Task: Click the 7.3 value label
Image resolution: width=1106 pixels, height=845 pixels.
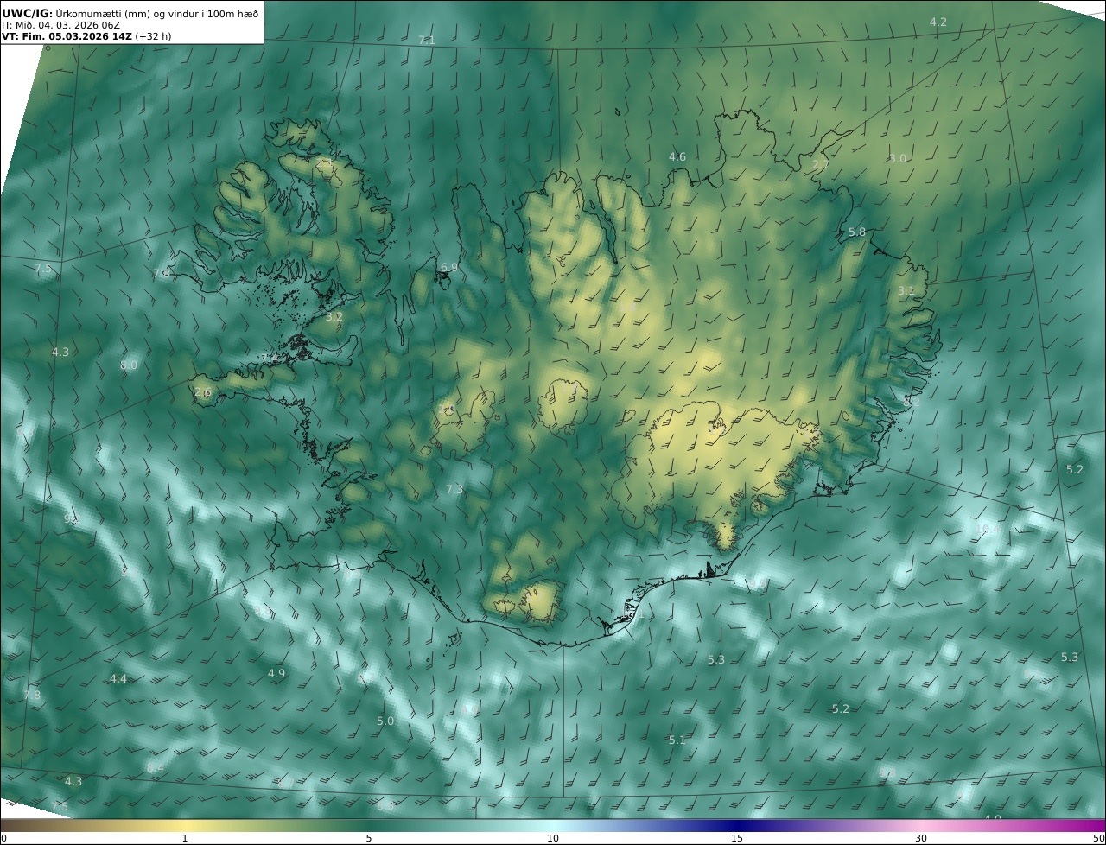Action: tap(454, 489)
